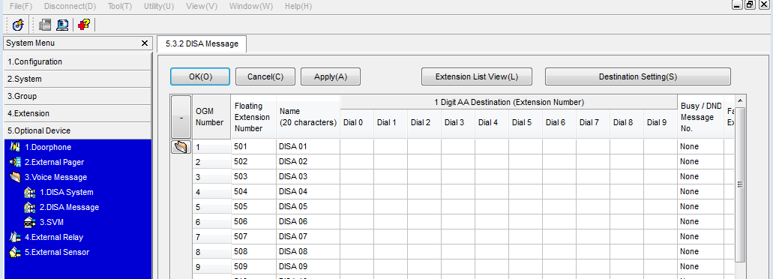Viewport: 773px width, 279px height.
Task: Click the document pages toolbar icon
Action: [45, 25]
